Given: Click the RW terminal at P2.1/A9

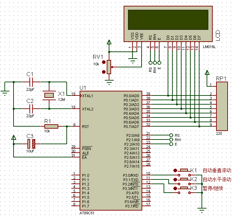Looking at the screenshot, I should pos(171,140).
